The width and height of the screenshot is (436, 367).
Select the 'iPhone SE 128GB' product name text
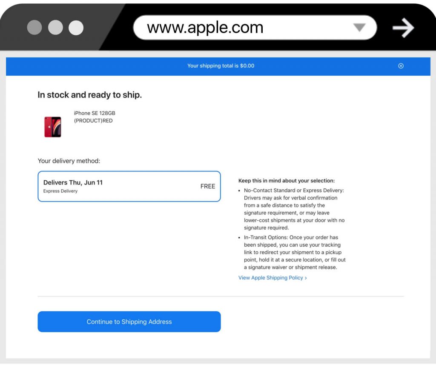click(x=95, y=113)
